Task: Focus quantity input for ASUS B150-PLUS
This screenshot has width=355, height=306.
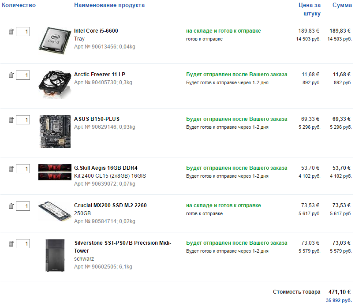Action: point(23,120)
